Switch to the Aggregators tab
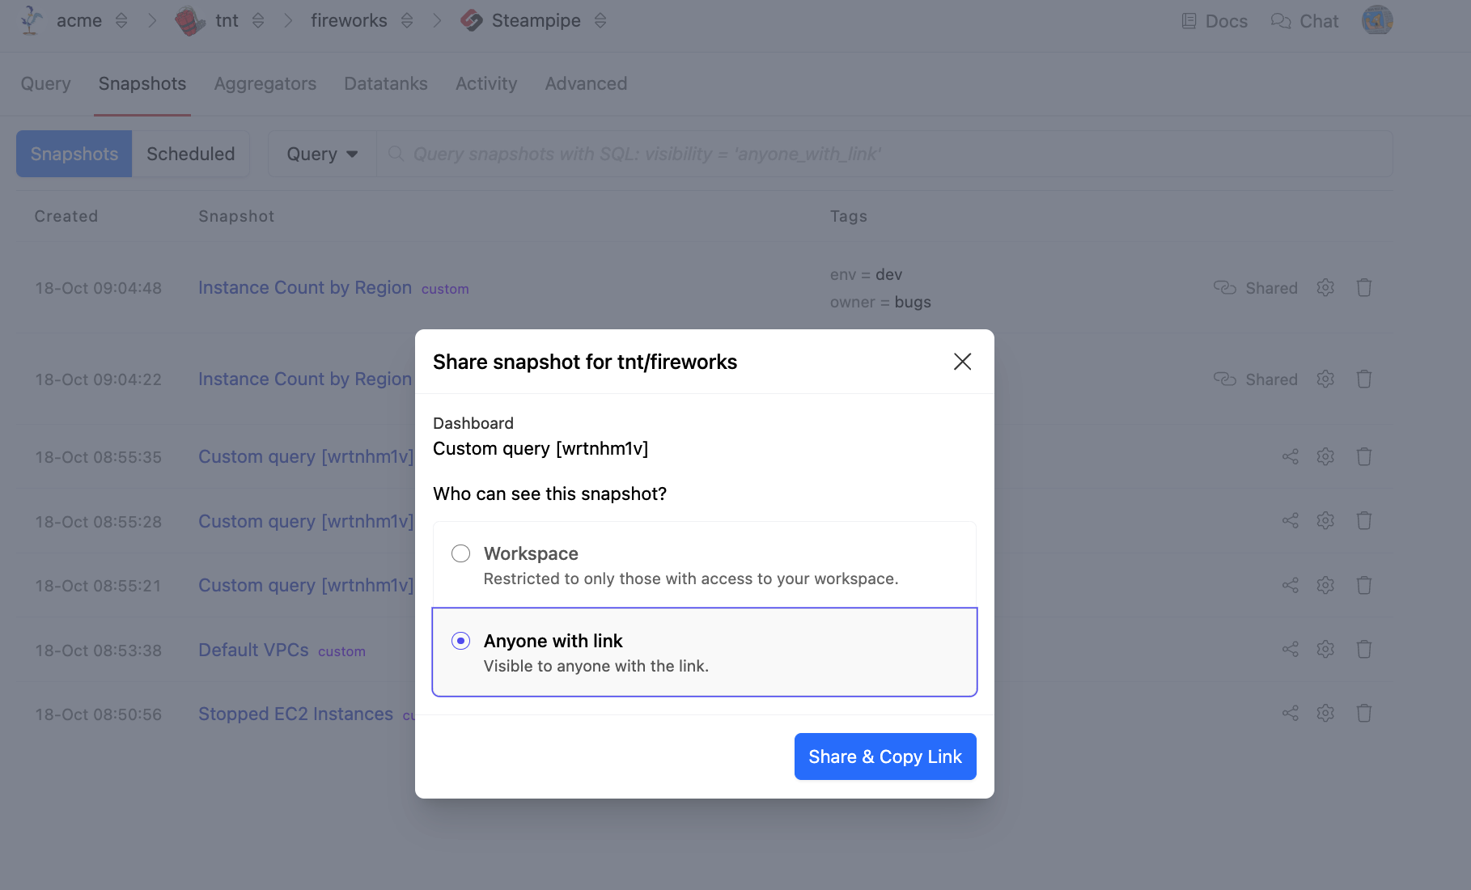This screenshot has height=890, width=1471. tap(265, 83)
